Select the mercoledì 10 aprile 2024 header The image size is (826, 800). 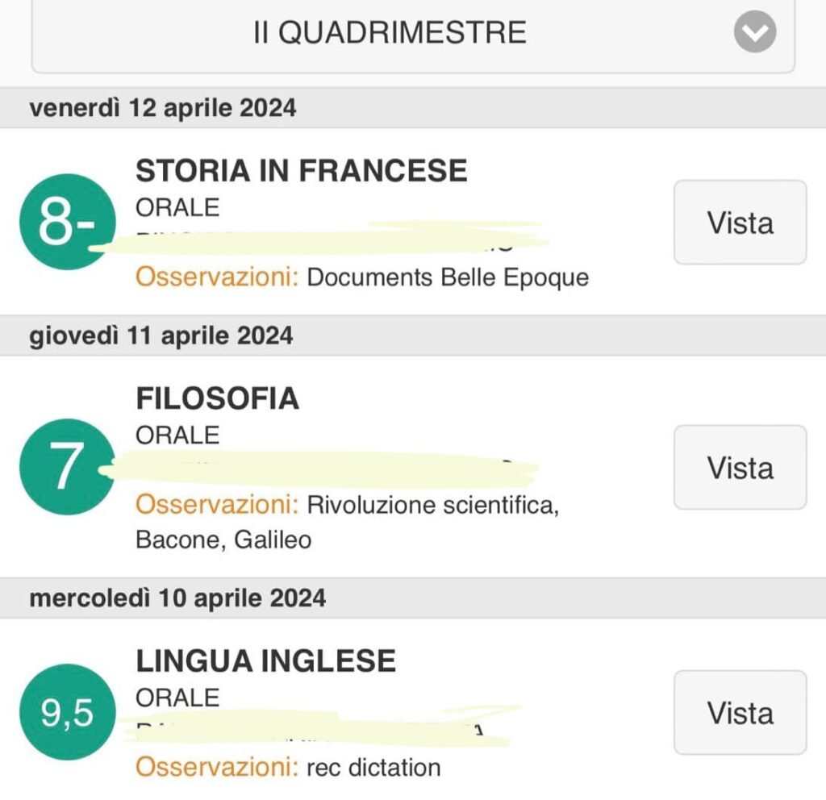tap(413, 598)
